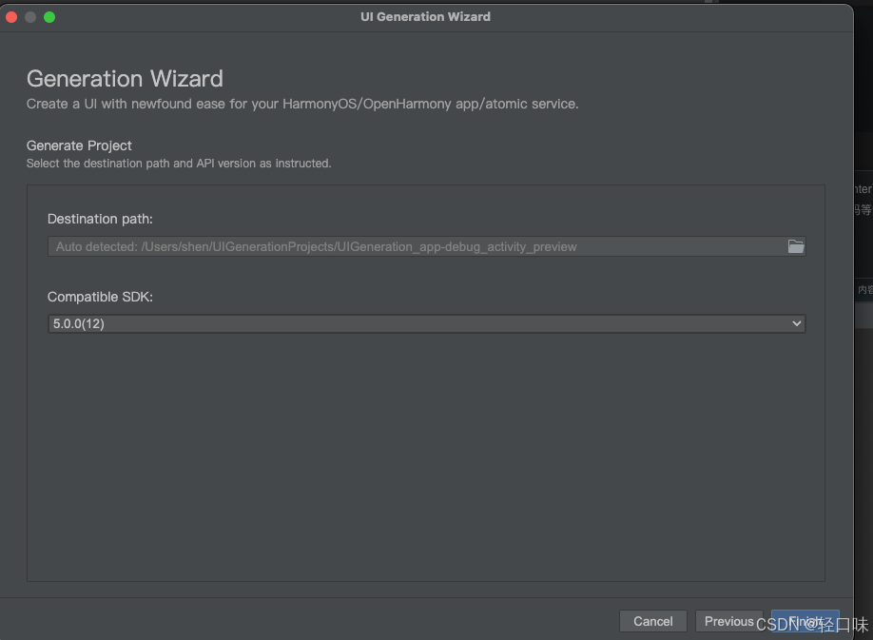Expand the chevron arrow of the SDK combo box
The height and width of the screenshot is (640, 873).
click(797, 323)
